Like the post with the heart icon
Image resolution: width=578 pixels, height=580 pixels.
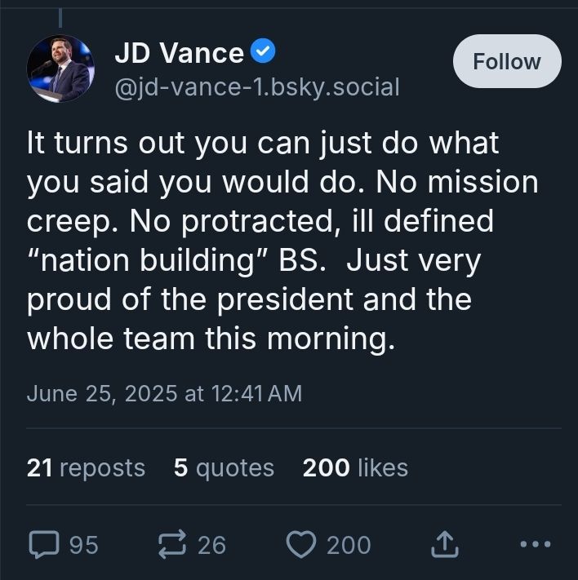click(x=301, y=544)
